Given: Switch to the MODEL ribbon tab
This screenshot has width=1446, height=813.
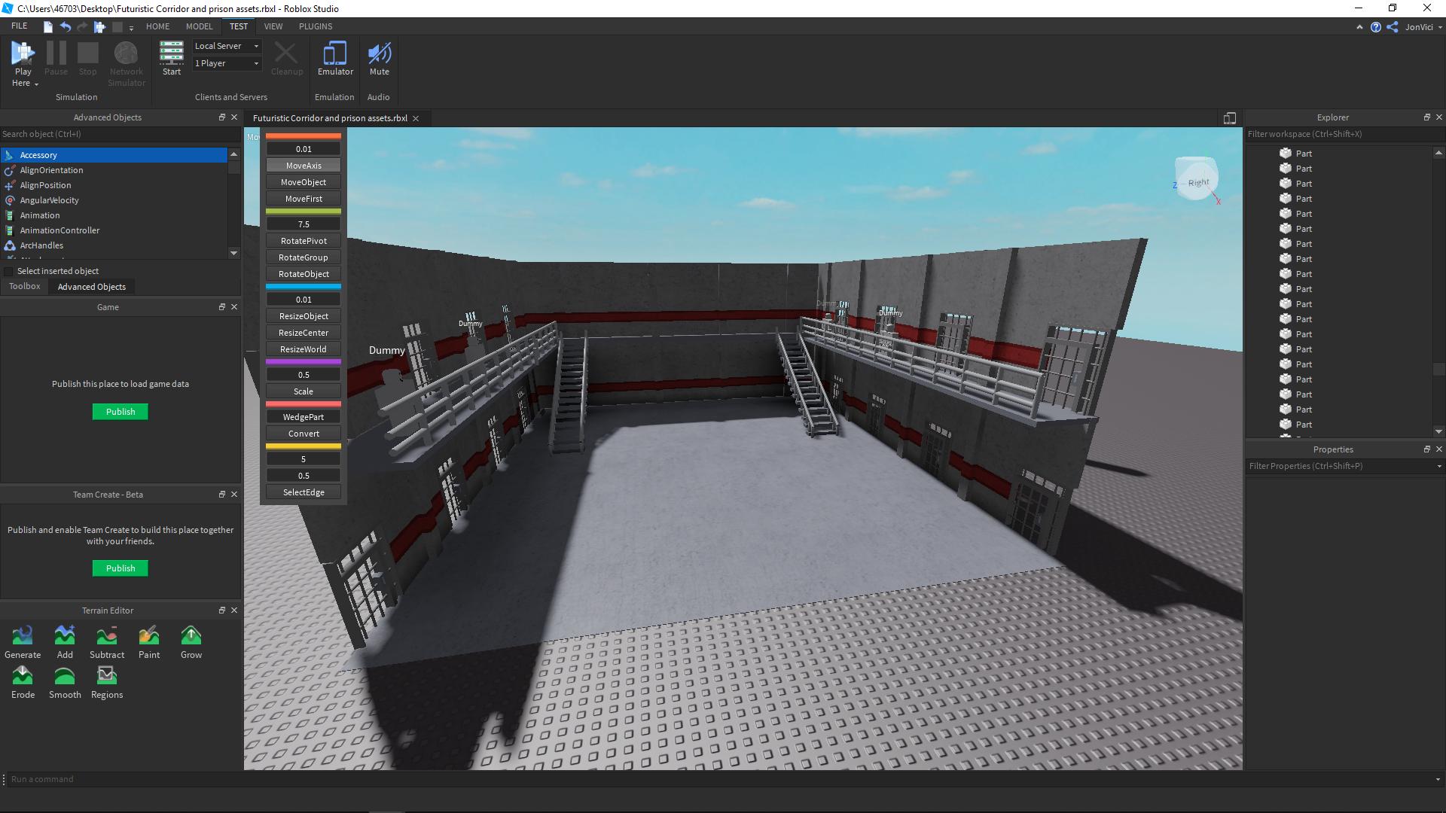Looking at the screenshot, I should click(199, 26).
